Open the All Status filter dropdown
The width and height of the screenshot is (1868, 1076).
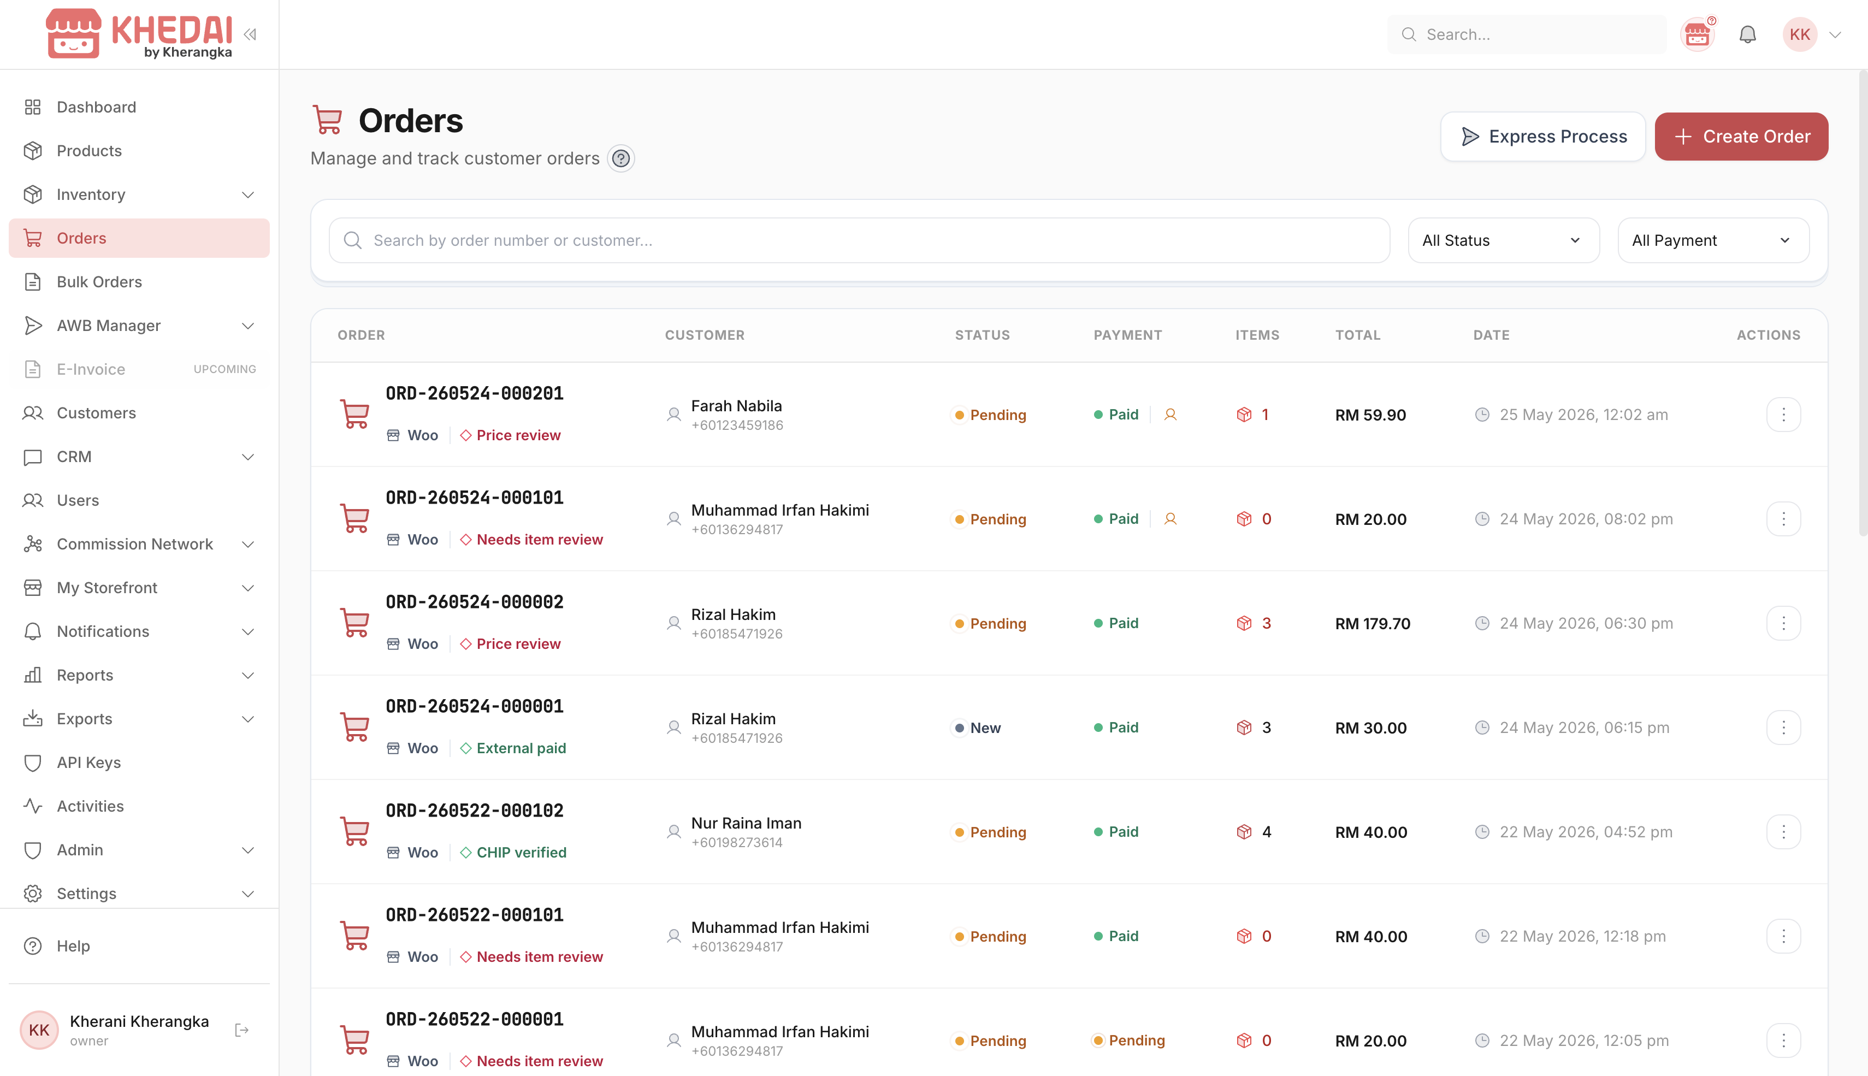[1503, 240]
